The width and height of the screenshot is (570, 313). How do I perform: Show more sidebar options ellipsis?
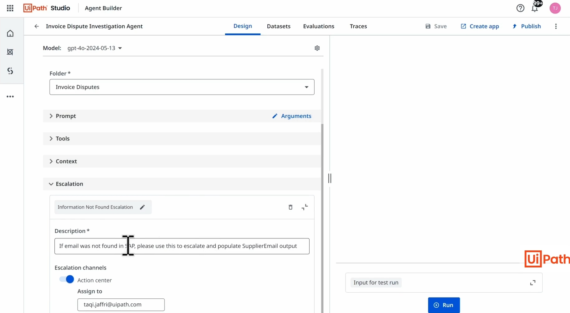pyautogui.click(x=10, y=96)
